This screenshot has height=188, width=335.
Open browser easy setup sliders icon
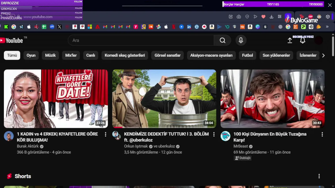[x=280, y=17]
